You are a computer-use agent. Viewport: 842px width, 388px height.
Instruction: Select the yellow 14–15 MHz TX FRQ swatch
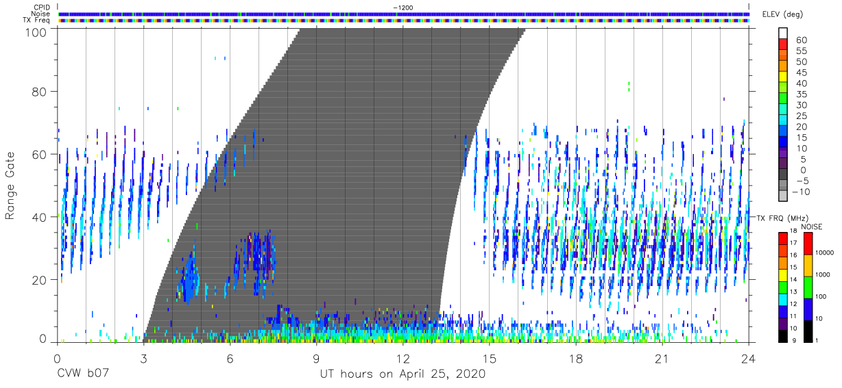click(783, 274)
